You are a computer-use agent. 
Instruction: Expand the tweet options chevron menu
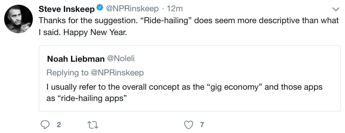coord(336,9)
